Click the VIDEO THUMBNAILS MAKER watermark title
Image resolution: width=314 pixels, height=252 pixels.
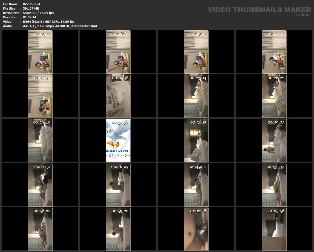click(259, 10)
